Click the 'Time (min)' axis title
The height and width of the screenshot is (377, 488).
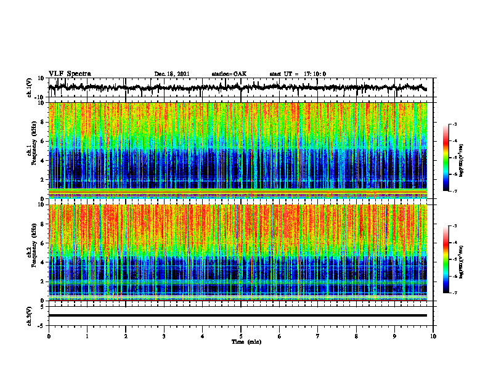tap(246, 342)
